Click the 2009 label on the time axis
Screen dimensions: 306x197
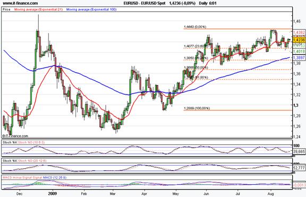click(x=53, y=194)
